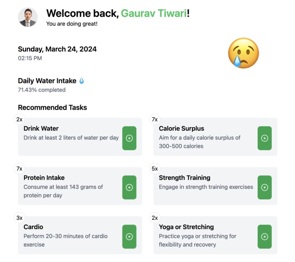Add the Calorie Surplus task

pos(264,138)
